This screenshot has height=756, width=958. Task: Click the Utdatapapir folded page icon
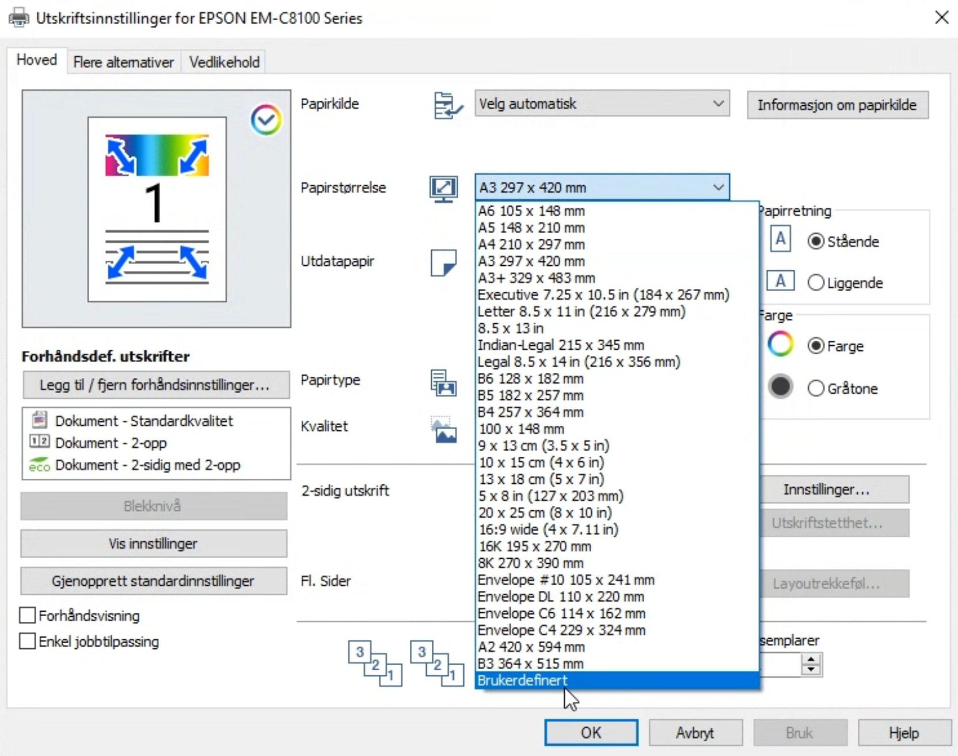[443, 263]
